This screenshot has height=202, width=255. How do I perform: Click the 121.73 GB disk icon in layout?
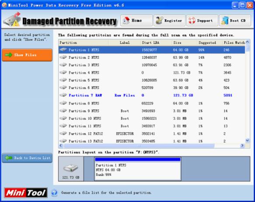pyautogui.click(x=71, y=168)
